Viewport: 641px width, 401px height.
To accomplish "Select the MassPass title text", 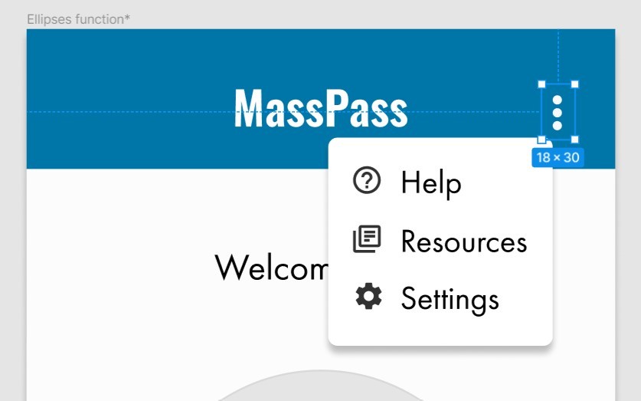I will [321, 109].
